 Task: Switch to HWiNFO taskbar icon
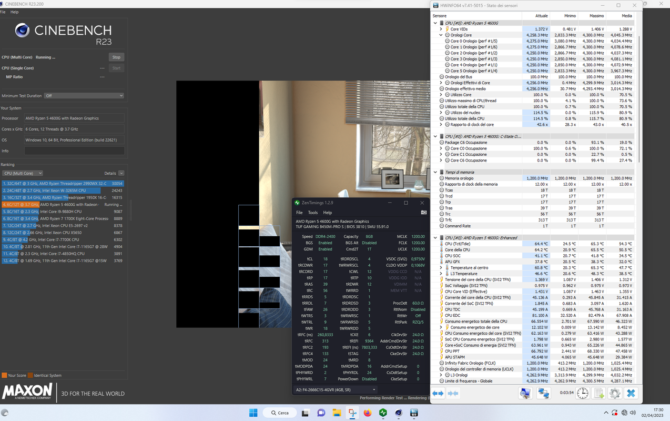(414, 413)
